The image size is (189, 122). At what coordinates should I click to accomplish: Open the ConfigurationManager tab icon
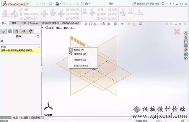pos(17,31)
